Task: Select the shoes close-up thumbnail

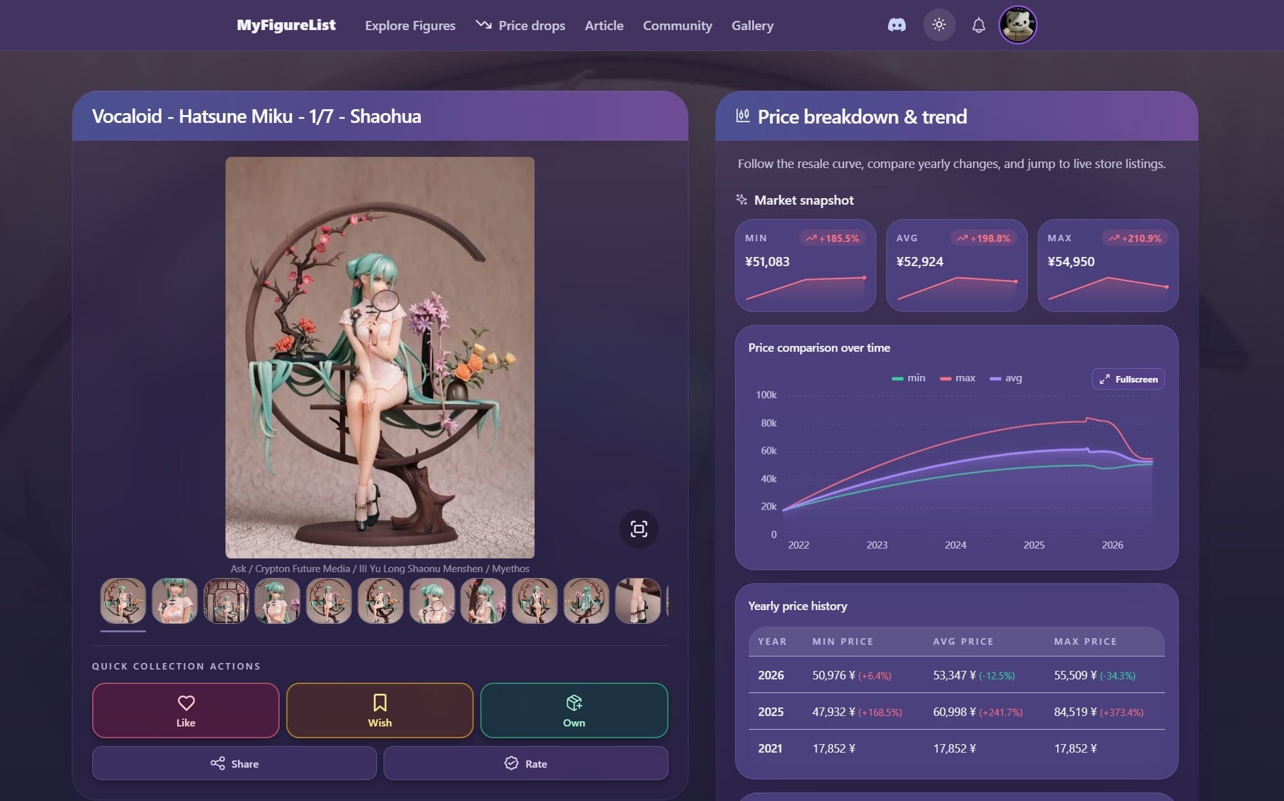Action: [x=638, y=600]
